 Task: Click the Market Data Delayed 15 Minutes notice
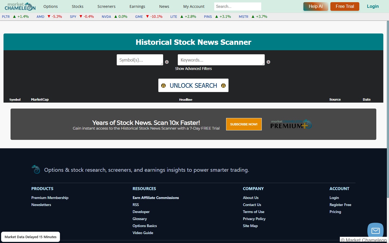click(x=31, y=237)
